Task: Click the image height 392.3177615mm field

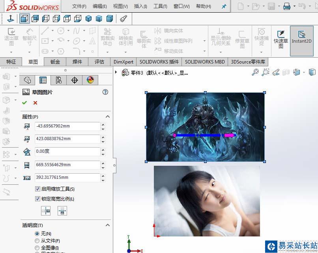Action: [x=67, y=177]
